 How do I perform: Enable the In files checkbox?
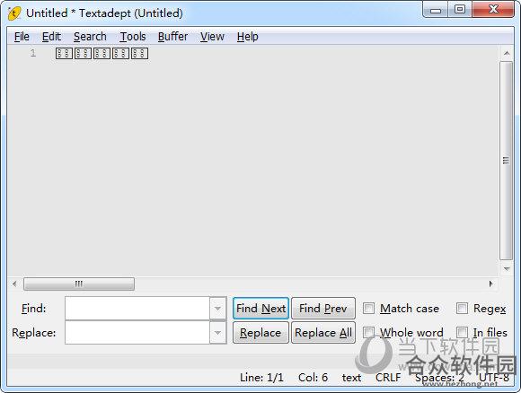(463, 332)
